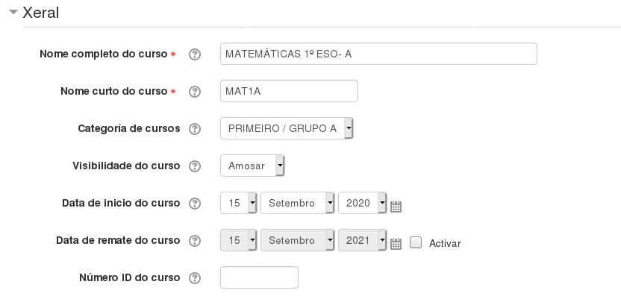Click help icon for Número ID do curso
Image resolution: width=621 pixels, height=305 pixels.
195,278
